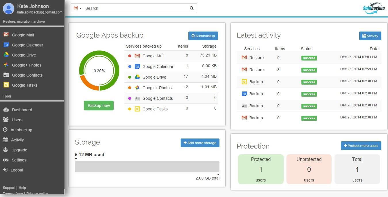Click the kate.spinbackup@gmail.com email
Screen dimensions: 388x197
pos(40,12)
